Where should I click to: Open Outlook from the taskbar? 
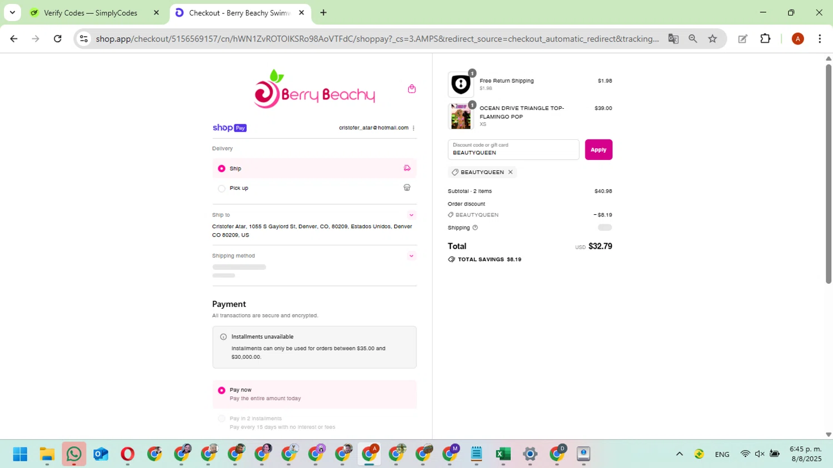click(101, 454)
